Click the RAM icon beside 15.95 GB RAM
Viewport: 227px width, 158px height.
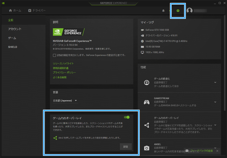[142, 47]
